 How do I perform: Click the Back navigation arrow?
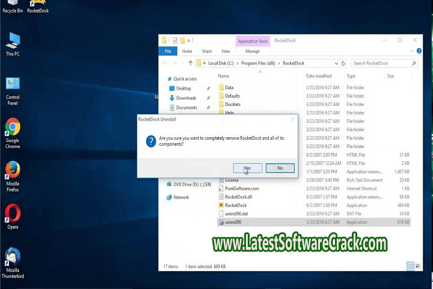[x=165, y=63]
